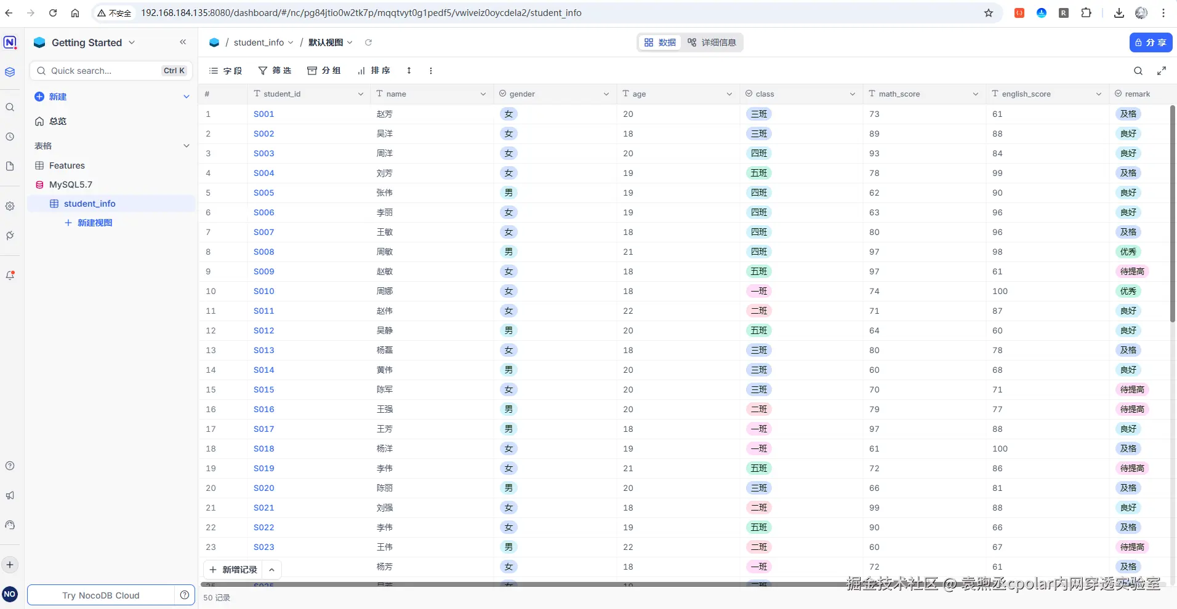
Task: Open the 字段 fields menu
Action: tap(226, 71)
